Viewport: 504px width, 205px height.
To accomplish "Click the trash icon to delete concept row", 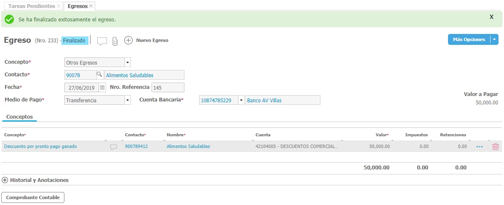I will pyautogui.click(x=495, y=147).
